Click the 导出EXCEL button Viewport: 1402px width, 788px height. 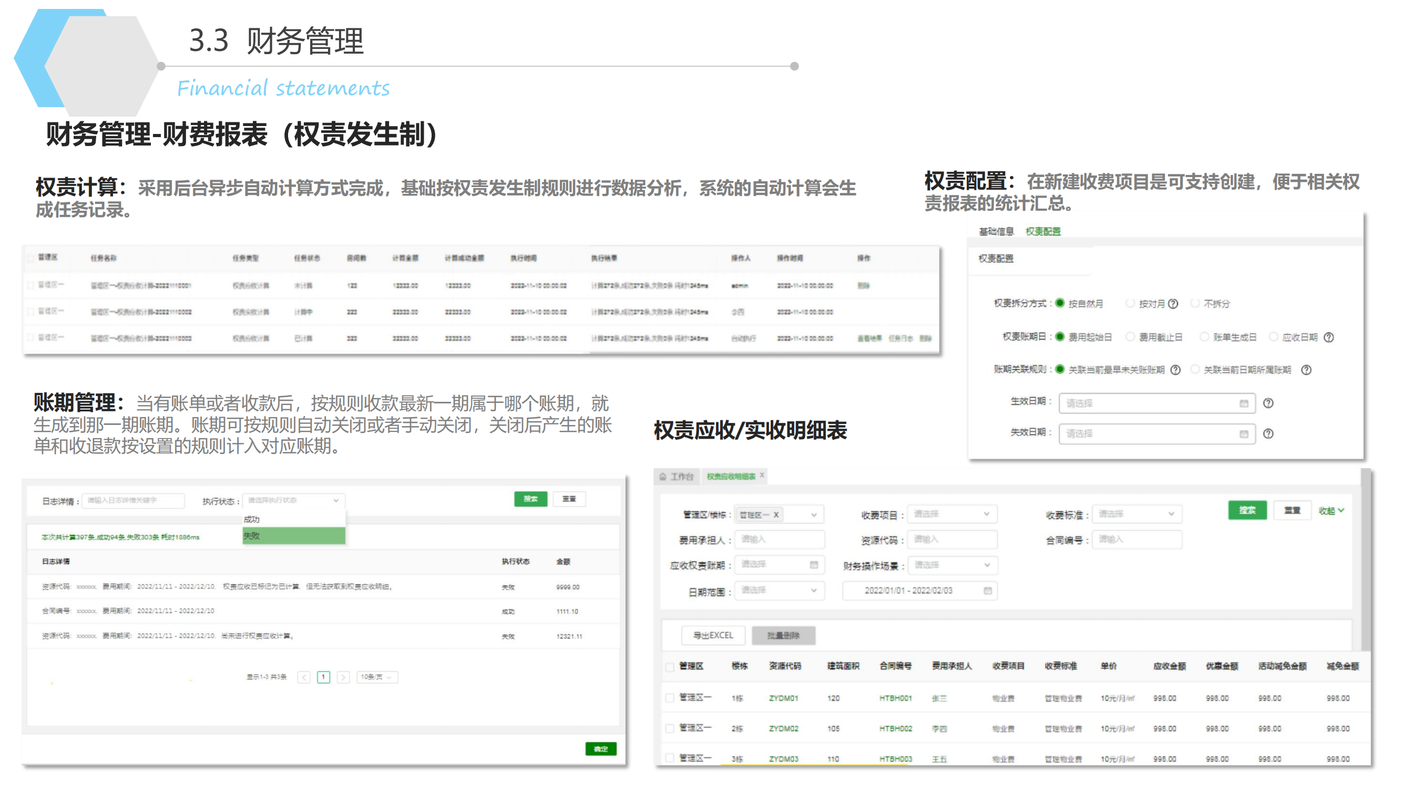712,635
